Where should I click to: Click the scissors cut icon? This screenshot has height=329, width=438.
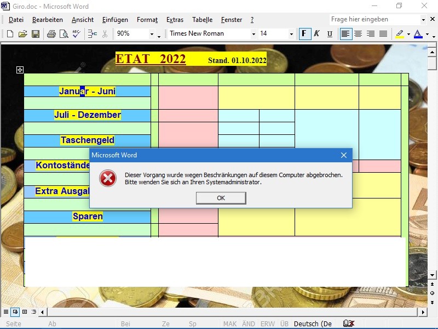105,34
